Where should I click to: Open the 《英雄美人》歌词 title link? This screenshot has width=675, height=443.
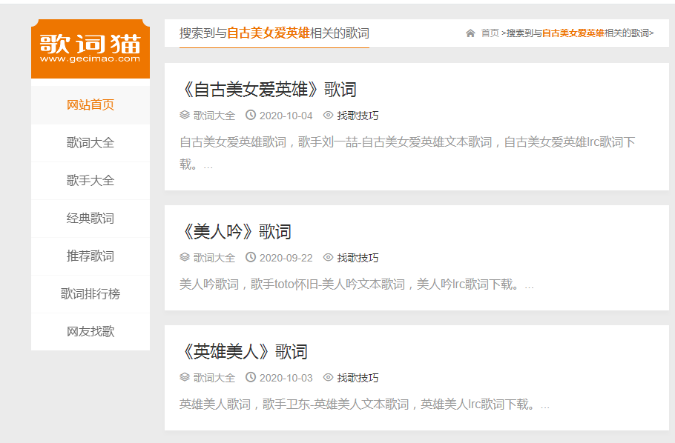tap(243, 352)
